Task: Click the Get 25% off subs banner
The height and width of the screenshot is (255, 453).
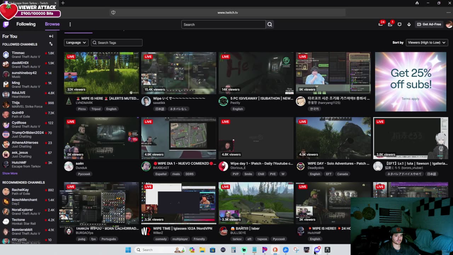Action: [411, 82]
